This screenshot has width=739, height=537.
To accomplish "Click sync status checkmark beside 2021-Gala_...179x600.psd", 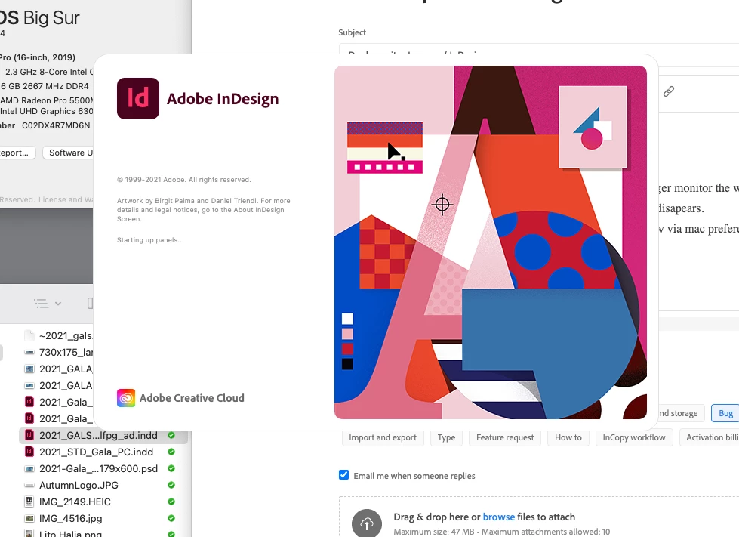I will pyautogui.click(x=171, y=468).
